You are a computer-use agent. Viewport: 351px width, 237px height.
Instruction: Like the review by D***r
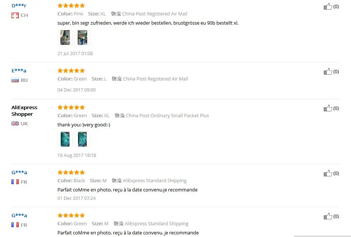327,6
